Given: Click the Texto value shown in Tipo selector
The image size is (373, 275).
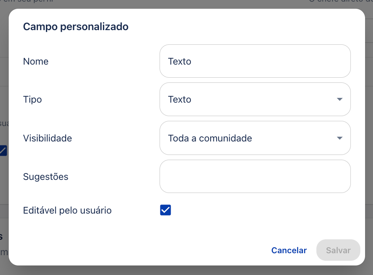Looking at the screenshot, I should (x=180, y=99).
